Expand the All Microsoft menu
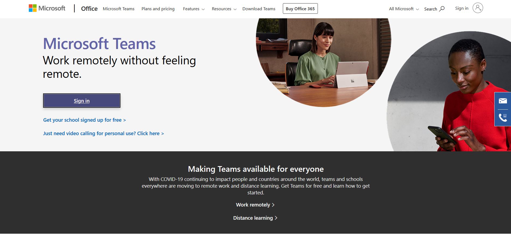The image size is (511, 252). (404, 9)
